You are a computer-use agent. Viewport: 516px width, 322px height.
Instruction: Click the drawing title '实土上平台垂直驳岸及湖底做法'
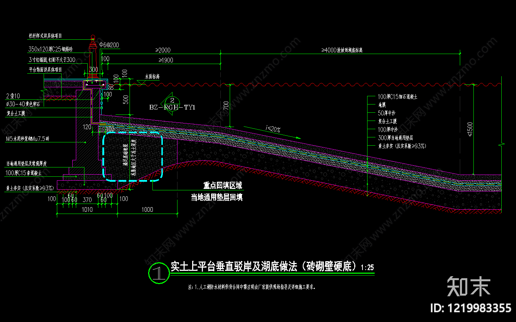[x=234, y=266]
